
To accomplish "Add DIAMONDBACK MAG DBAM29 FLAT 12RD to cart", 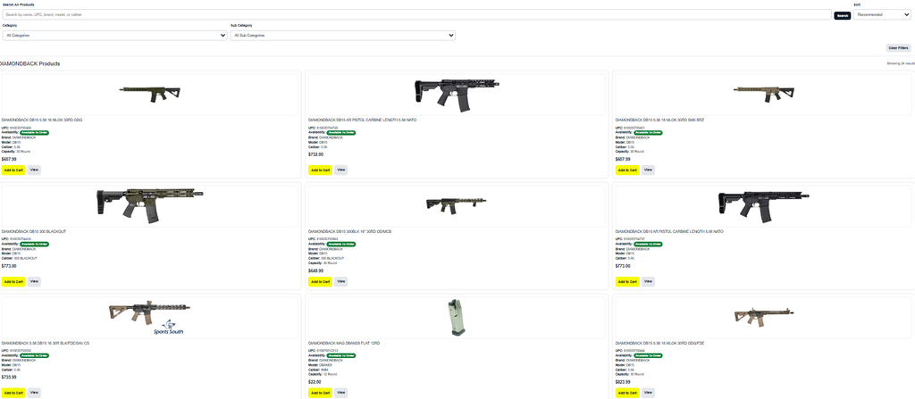I will pyautogui.click(x=320, y=393).
